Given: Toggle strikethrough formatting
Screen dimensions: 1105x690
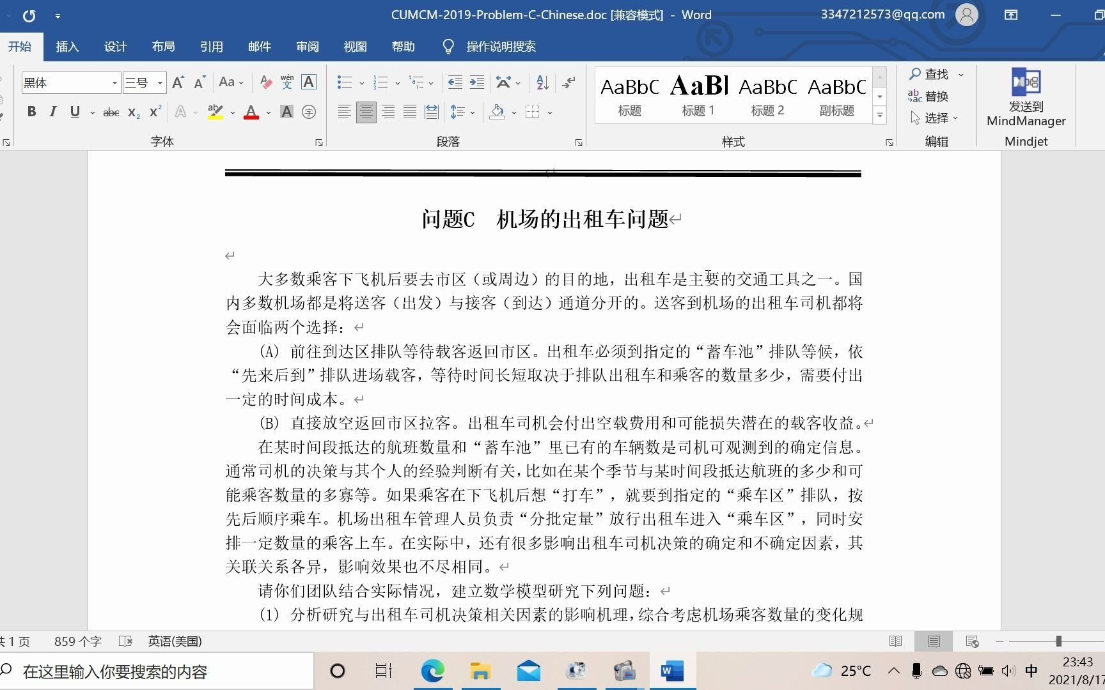Looking at the screenshot, I should pyautogui.click(x=110, y=111).
